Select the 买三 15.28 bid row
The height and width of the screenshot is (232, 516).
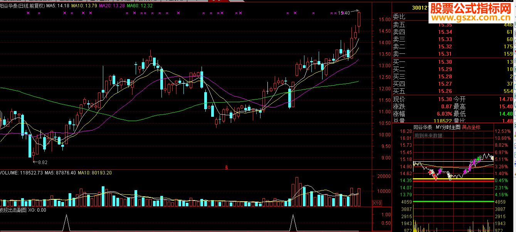point(453,76)
